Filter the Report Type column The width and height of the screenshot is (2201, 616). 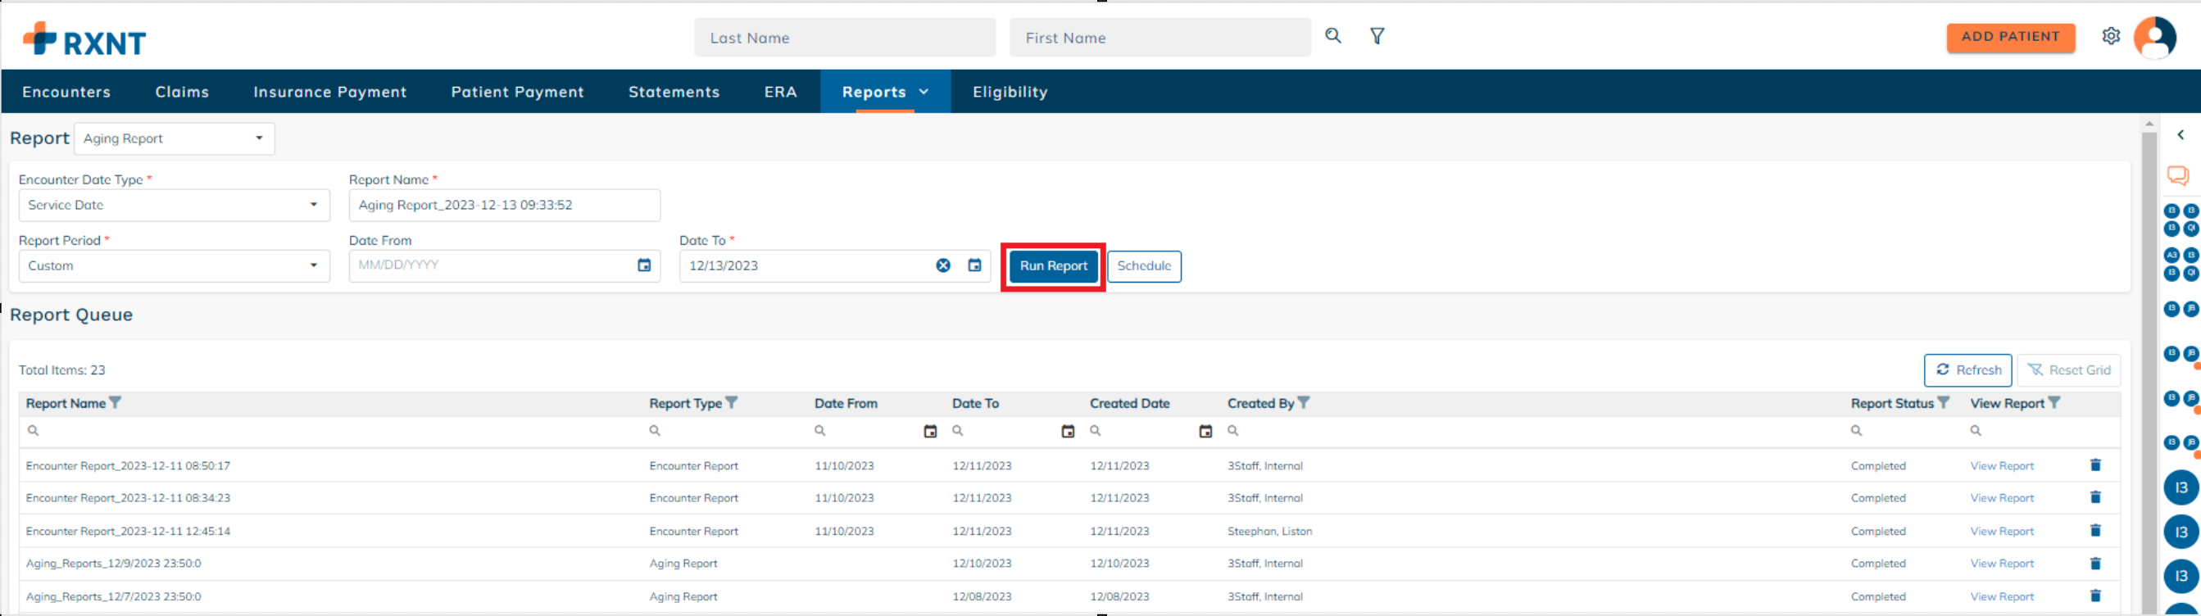click(733, 402)
